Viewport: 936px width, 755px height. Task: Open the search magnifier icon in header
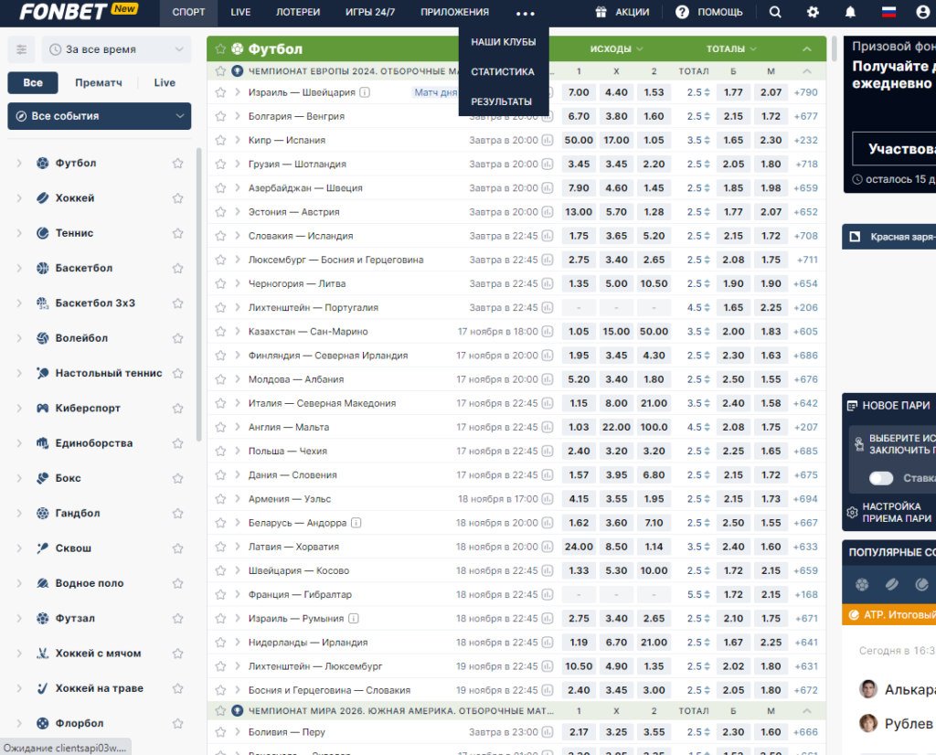pyautogui.click(x=775, y=12)
